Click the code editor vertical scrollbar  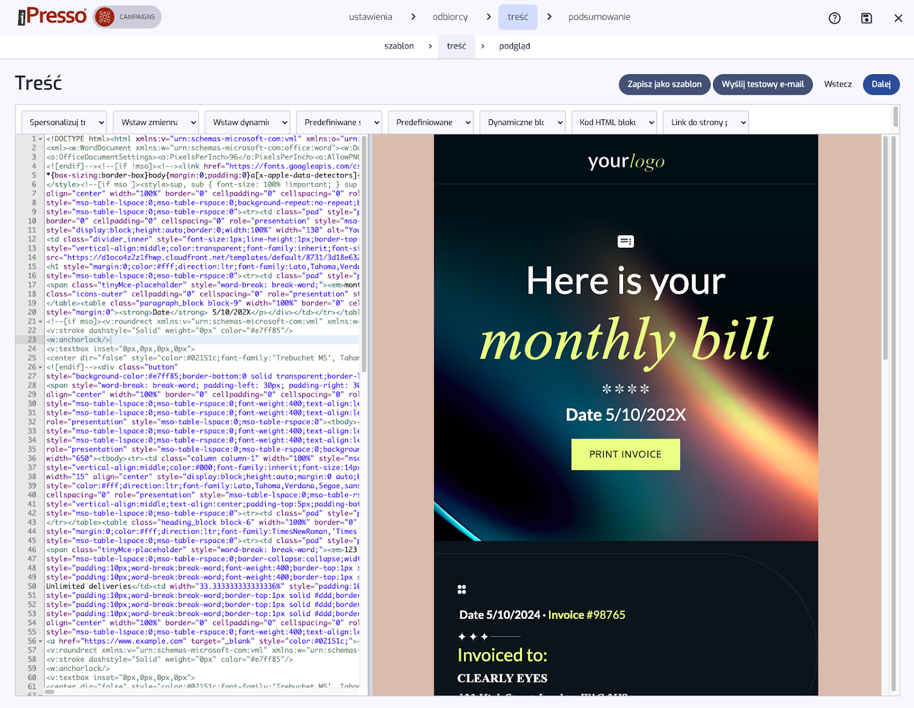(364, 254)
